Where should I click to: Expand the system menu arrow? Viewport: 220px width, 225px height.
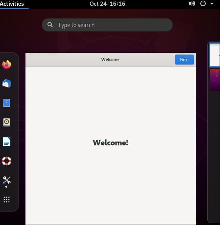[212, 3]
